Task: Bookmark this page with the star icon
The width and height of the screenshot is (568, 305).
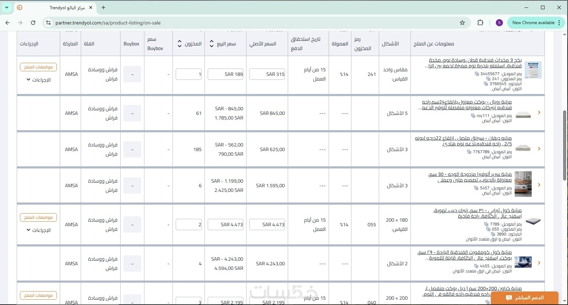Action: [x=462, y=23]
